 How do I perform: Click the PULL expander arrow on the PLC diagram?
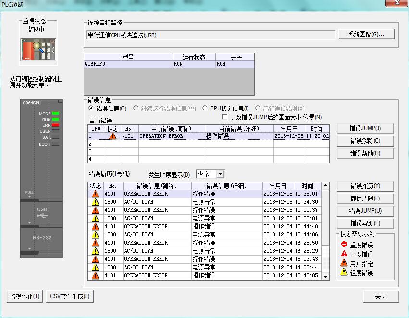(30, 196)
